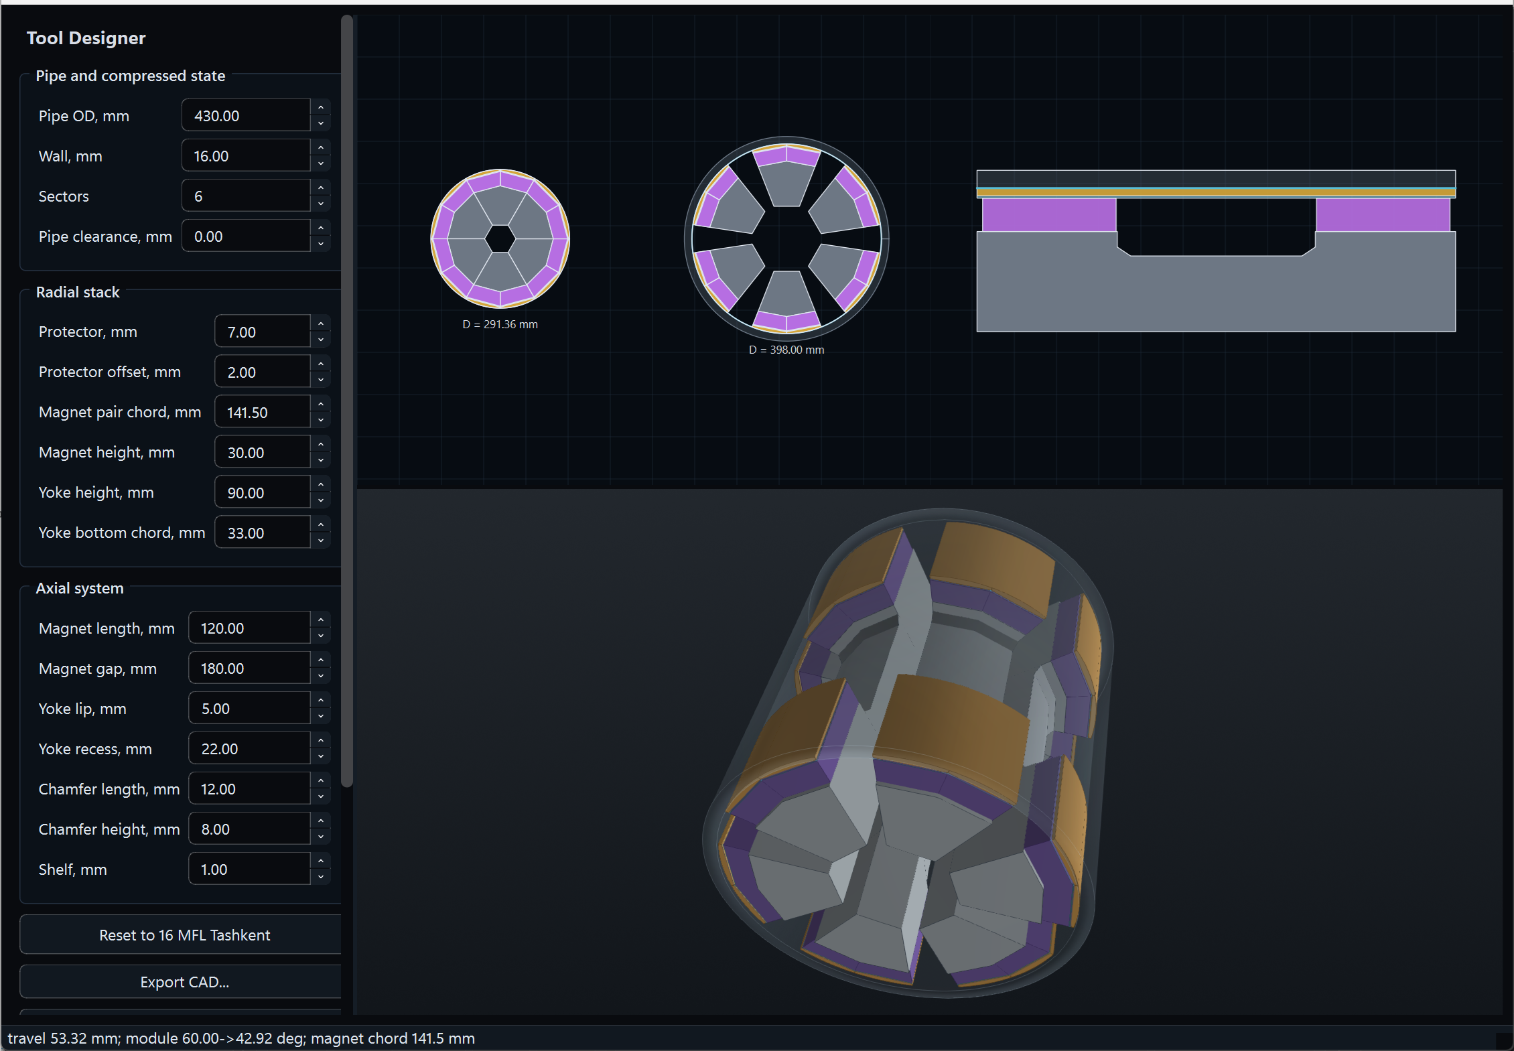
Task: Click the axial side-profile diagram
Action: click(1216, 251)
